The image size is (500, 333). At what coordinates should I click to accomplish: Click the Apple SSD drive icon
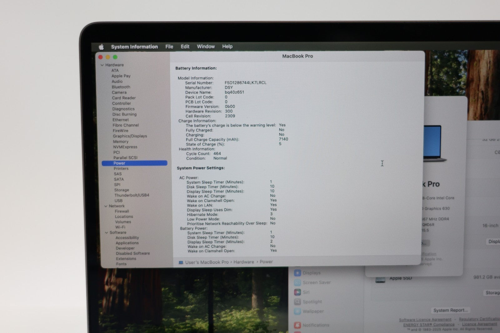point(380,279)
